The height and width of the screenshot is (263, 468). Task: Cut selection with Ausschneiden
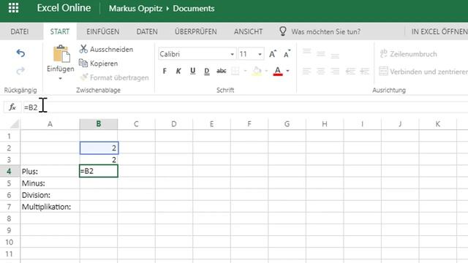(106, 49)
